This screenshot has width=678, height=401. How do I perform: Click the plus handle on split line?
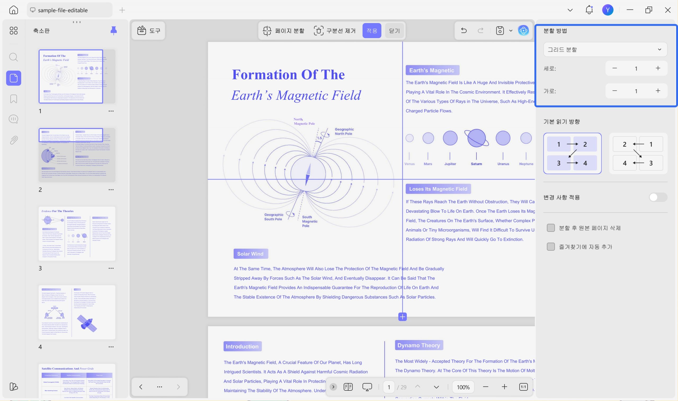pyautogui.click(x=402, y=317)
